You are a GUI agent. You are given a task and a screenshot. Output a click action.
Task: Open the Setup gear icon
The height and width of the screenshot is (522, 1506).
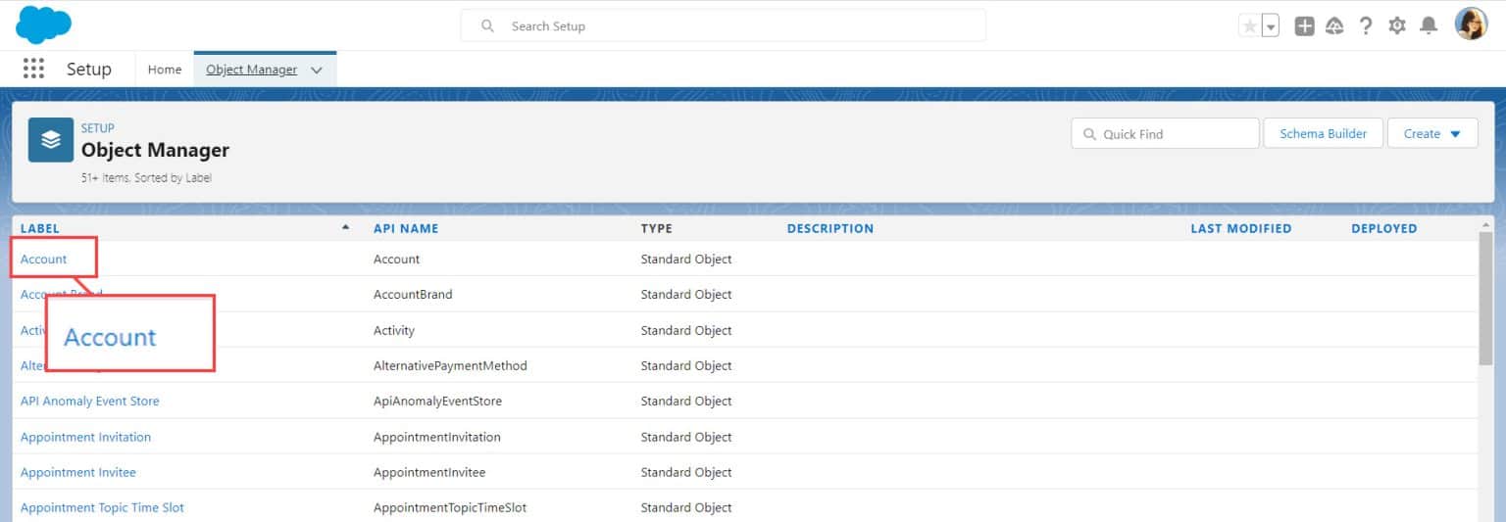click(x=1397, y=26)
